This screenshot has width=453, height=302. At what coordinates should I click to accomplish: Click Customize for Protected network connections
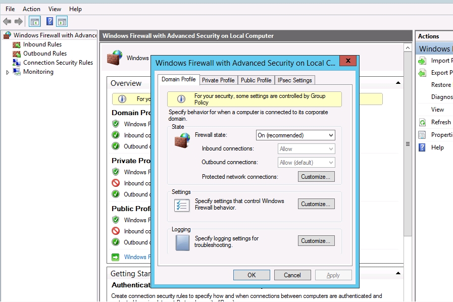tap(316, 177)
